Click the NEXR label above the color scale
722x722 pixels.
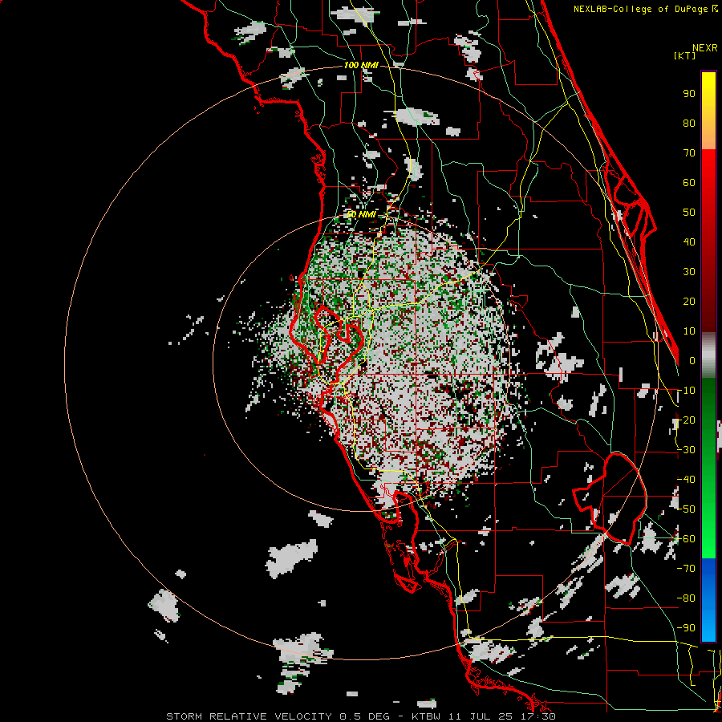705,48
